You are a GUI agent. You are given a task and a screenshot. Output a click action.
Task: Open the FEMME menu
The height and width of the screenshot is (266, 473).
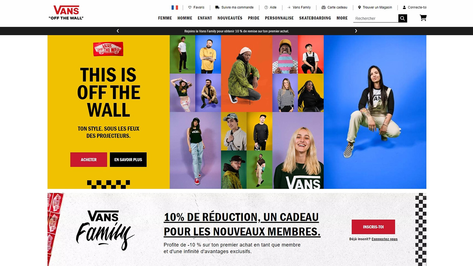pyautogui.click(x=165, y=18)
